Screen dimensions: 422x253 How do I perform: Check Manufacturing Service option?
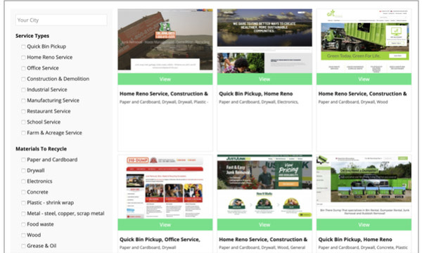(x=23, y=100)
